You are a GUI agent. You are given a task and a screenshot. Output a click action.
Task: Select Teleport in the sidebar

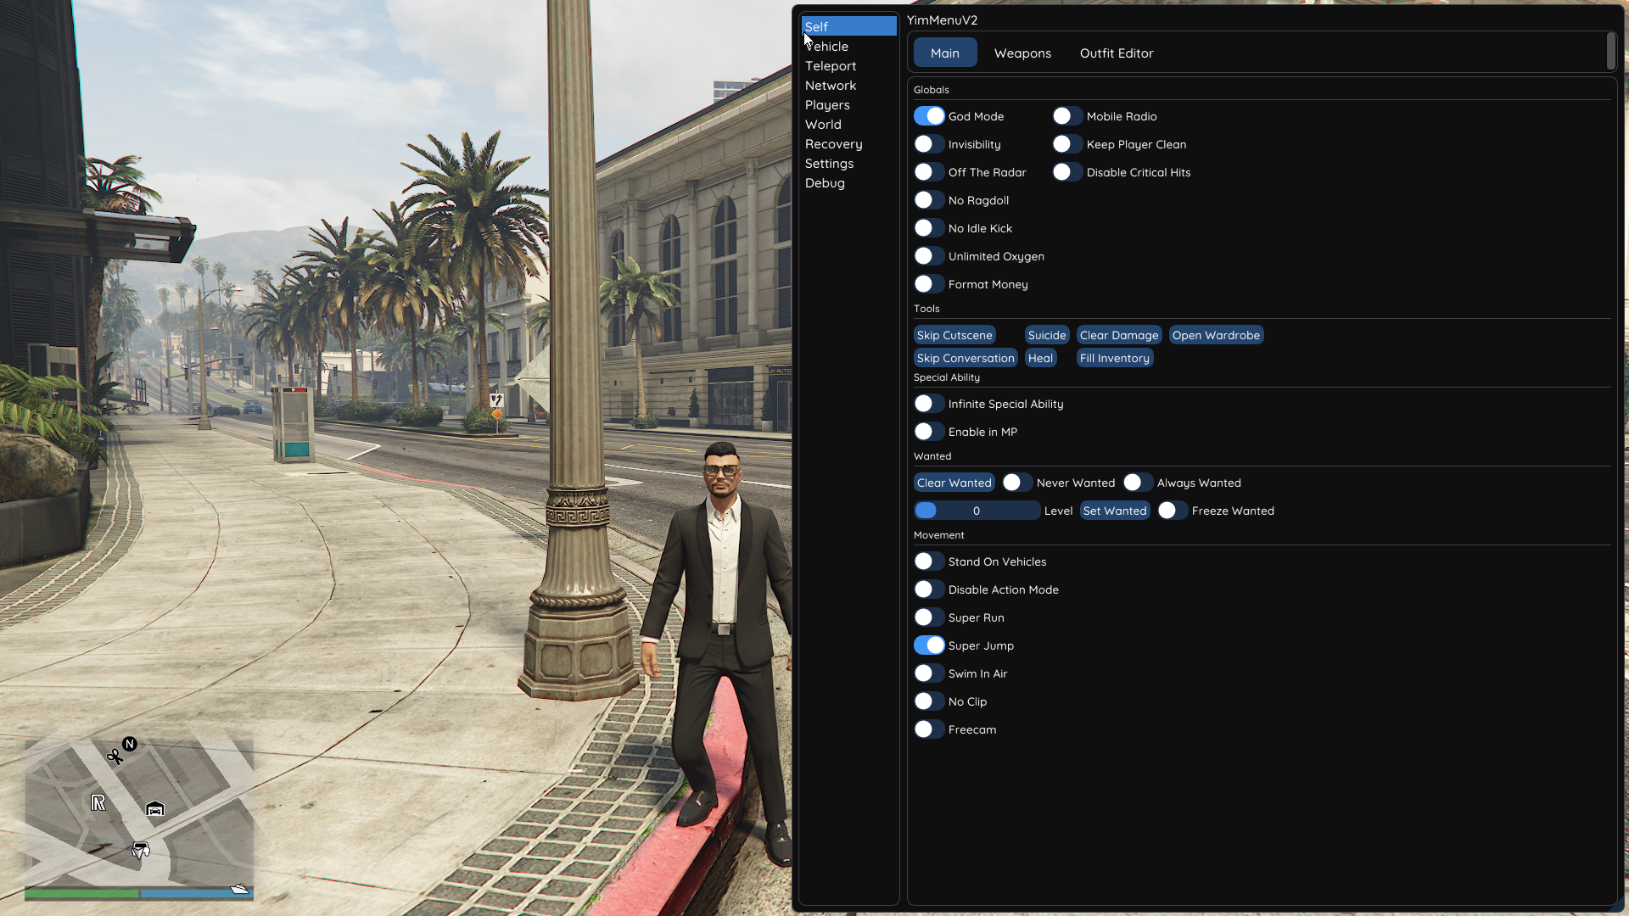(831, 66)
